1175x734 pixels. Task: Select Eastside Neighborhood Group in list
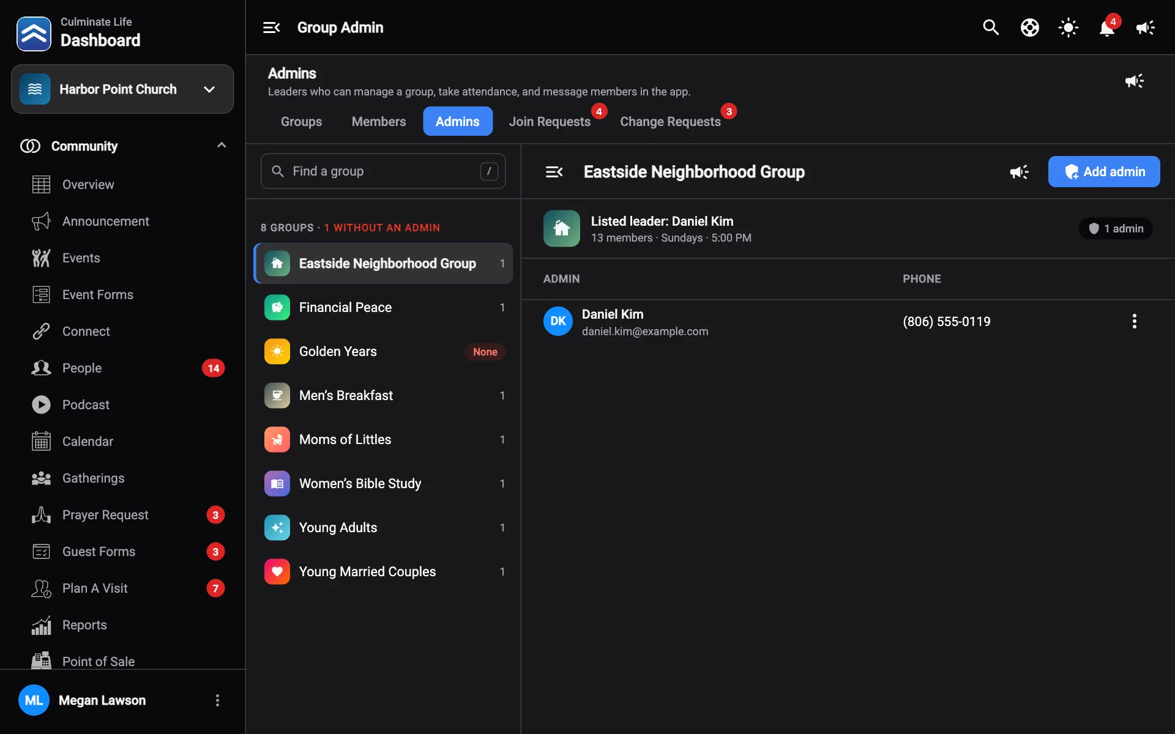coord(383,263)
